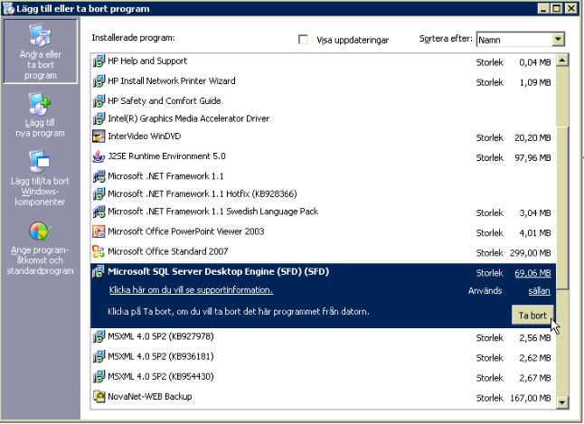
Task: Click Microsoft Office Standard 2007 icon
Action: click(x=99, y=251)
